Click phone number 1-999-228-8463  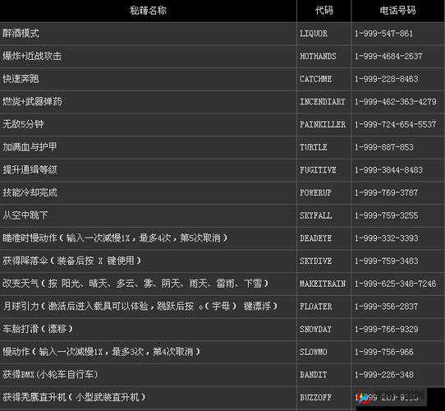(x=386, y=79)
